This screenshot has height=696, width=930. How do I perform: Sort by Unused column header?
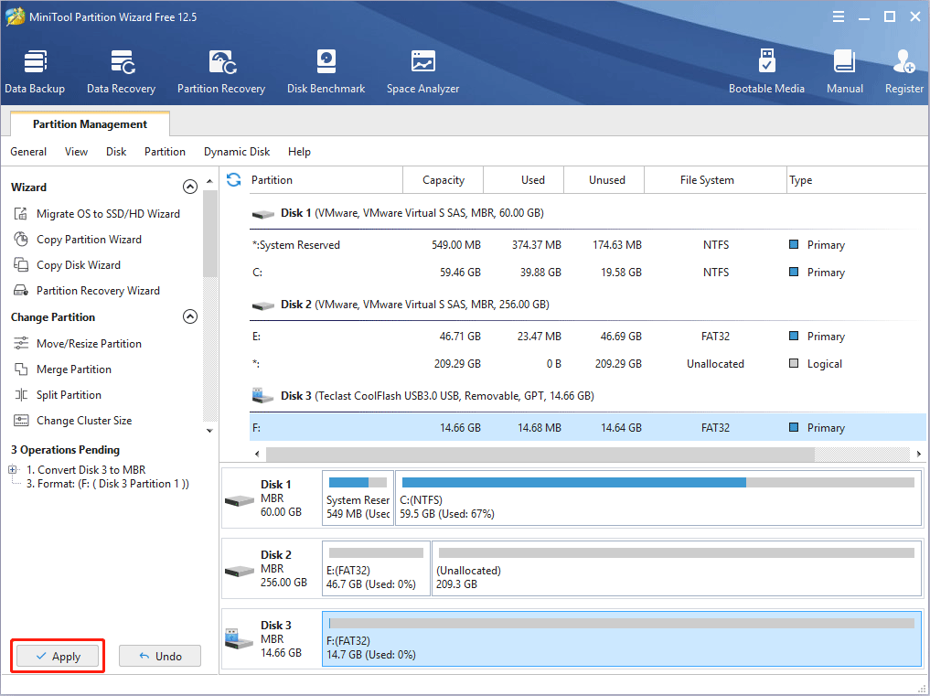pos(604,180)
